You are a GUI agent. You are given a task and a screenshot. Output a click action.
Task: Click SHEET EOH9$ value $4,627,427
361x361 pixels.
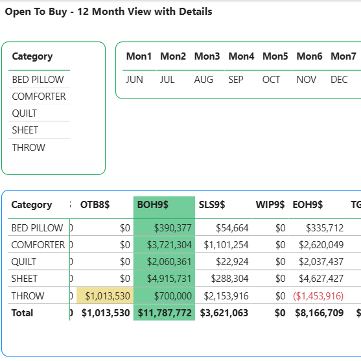tap(321, 279)
